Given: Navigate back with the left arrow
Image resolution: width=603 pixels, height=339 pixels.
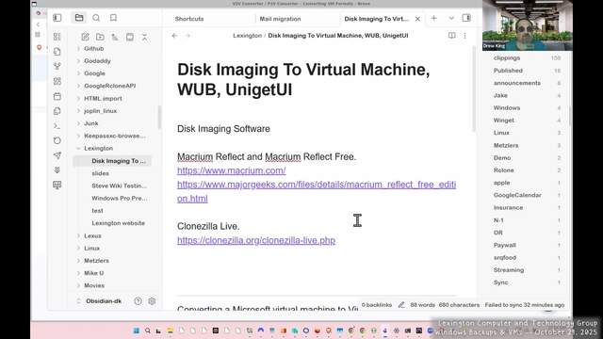Looking at the screenshot, I should [174, 36].
